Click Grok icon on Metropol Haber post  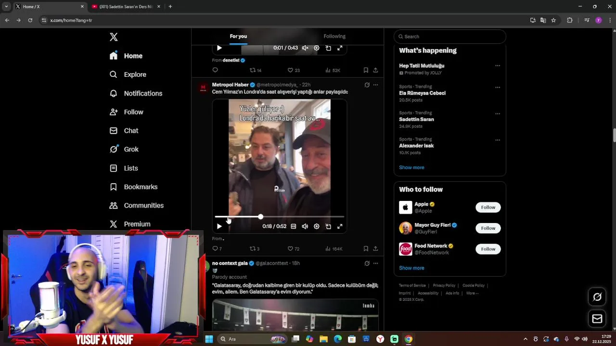pos(367,85)
